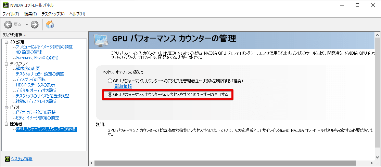Screen dimensions: 381x167
Task: Go to Home via the house icon
Action: coord(50,24)
